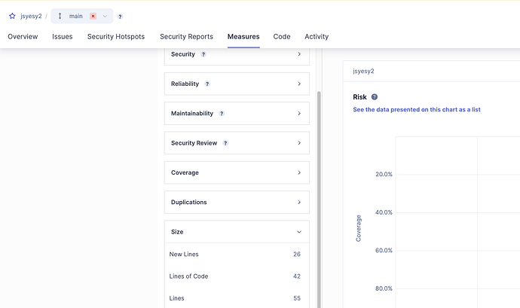Click the Lines of Code value 42
The image size is (520, 308).
pyautogui.click(x=297, y=276)
